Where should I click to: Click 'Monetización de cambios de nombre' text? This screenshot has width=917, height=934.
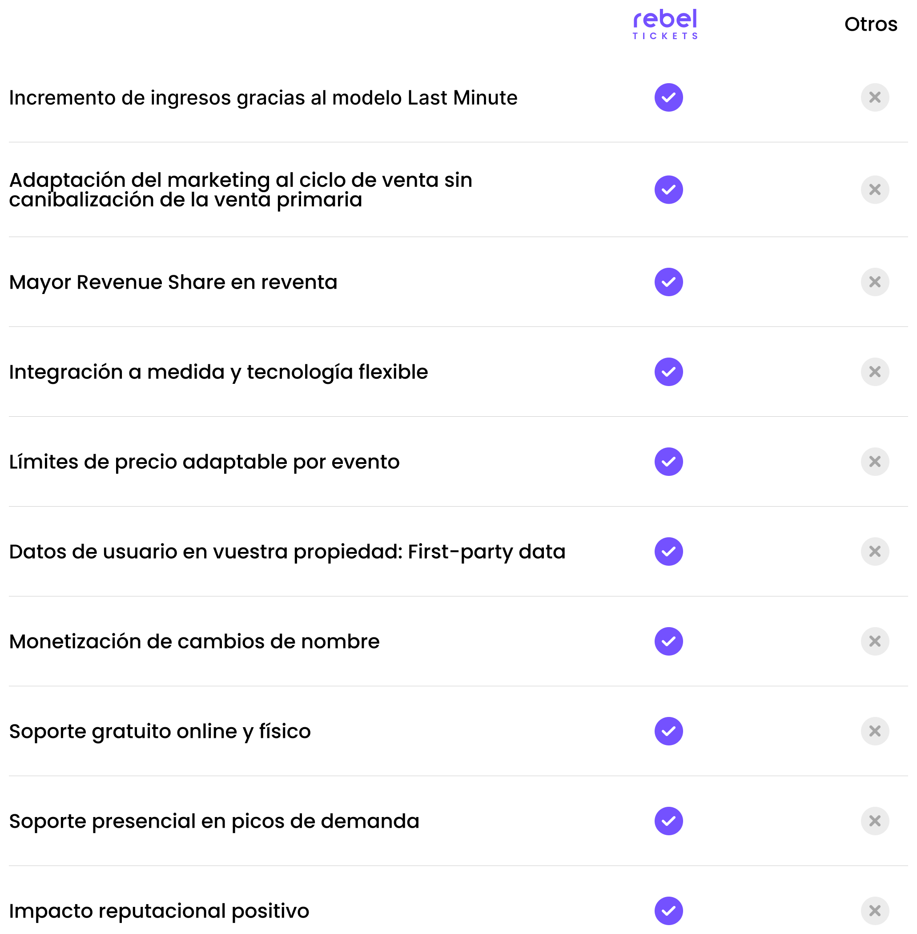[194, 642]
